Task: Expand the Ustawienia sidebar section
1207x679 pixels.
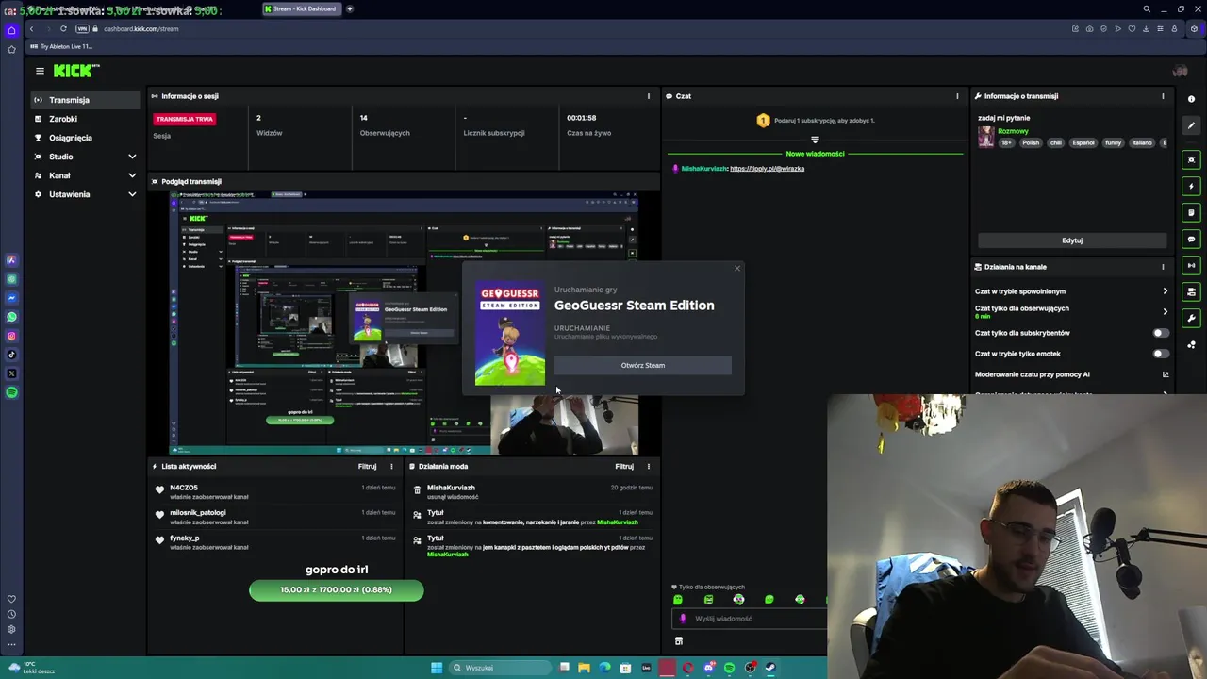Action: click(86, 194)
